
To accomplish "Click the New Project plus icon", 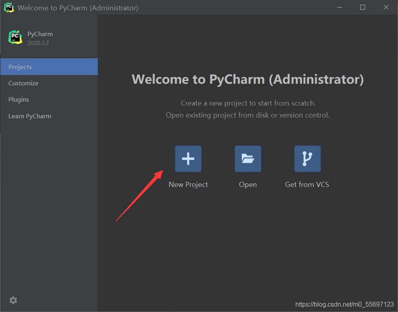I will [x=188, y=159].
